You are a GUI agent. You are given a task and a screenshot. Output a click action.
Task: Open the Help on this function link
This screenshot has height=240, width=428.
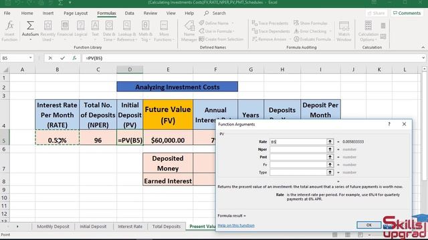(x=236, y=225)
